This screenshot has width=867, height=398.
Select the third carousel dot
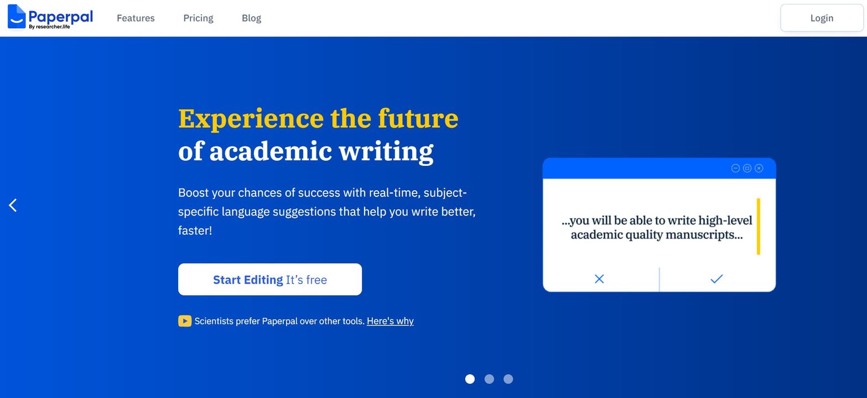pos(508,379)
